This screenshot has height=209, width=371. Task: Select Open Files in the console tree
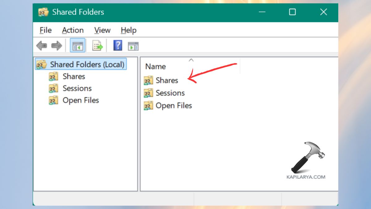(x=81, y=100)
